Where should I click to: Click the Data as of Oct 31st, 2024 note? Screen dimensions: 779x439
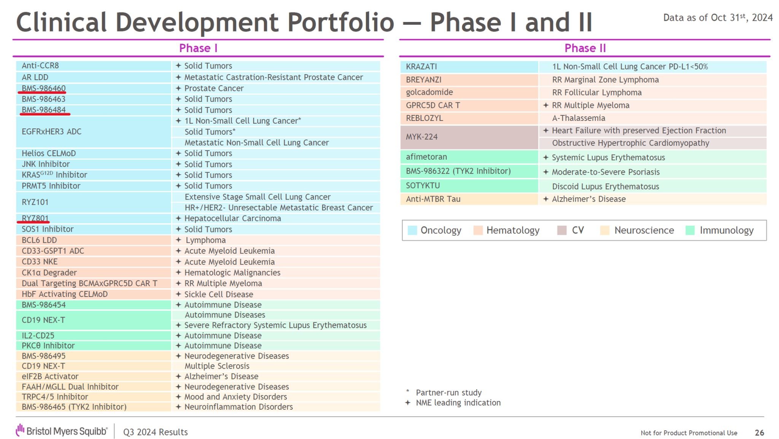point(718,17)
